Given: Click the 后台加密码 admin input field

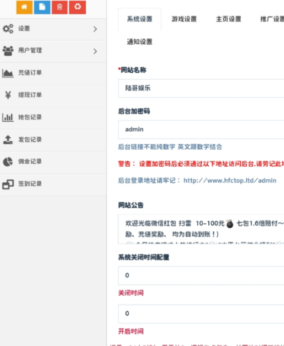Looking at the screenshot, I should [x=201, y=130].
